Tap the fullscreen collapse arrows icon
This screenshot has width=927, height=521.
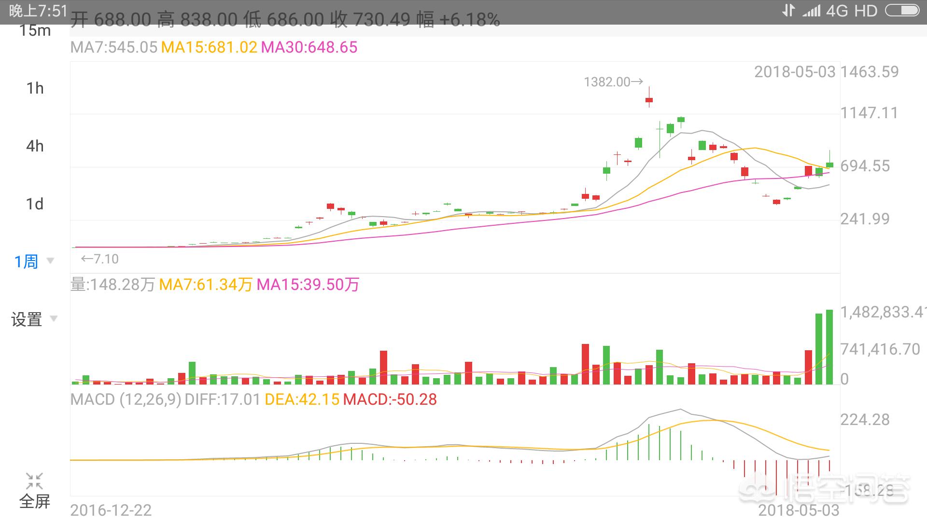tap(34, 480)
